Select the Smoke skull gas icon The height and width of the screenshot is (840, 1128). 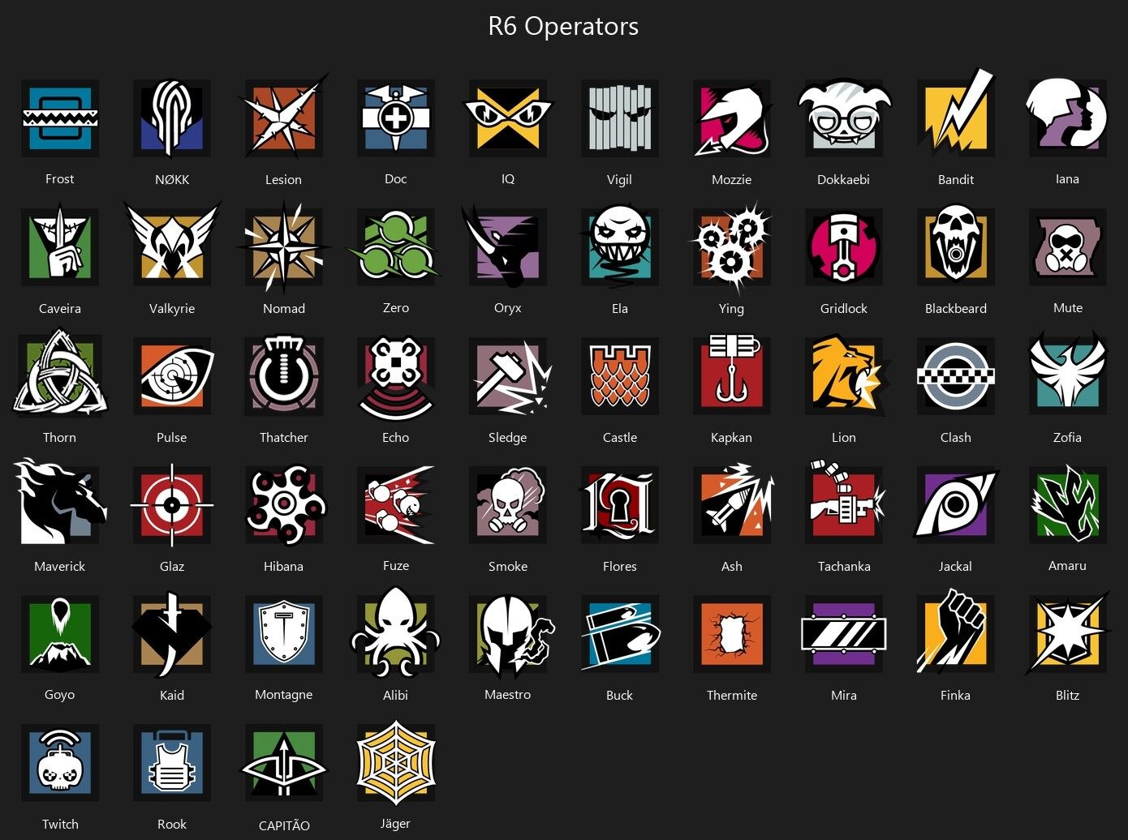pyautogui.click(x=508, y=504)
